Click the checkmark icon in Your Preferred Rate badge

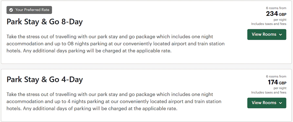point(11,10)
